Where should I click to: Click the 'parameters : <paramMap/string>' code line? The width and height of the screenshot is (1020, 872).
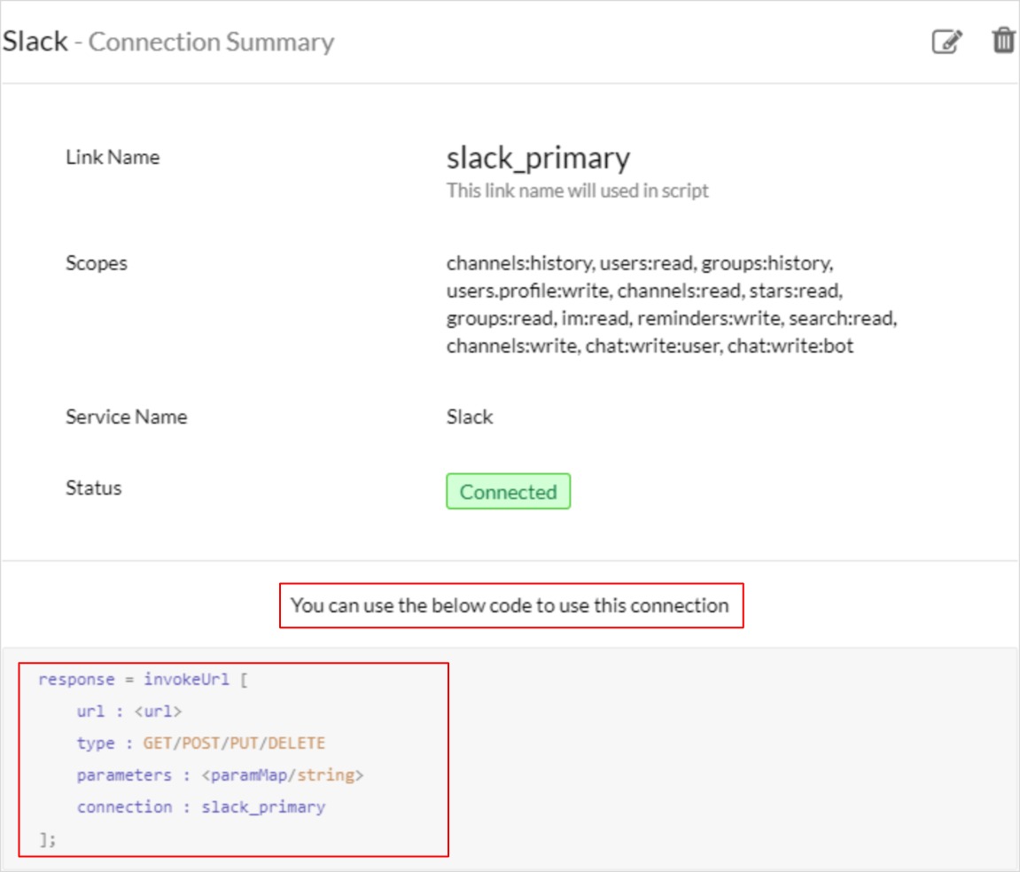coord(220,775)
